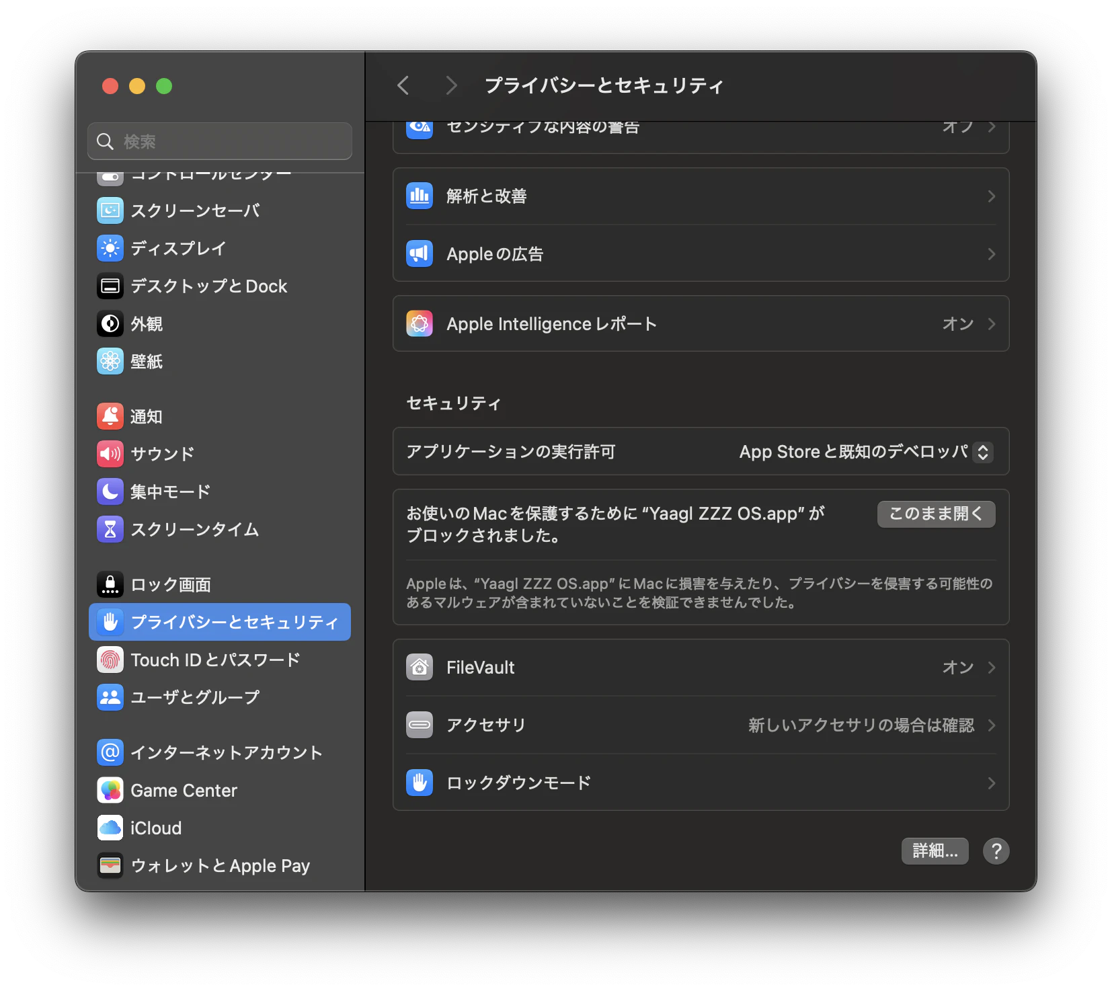Click the アクセサリ connector icon
Screen dimensions: 1112x991
pos(420,725)
